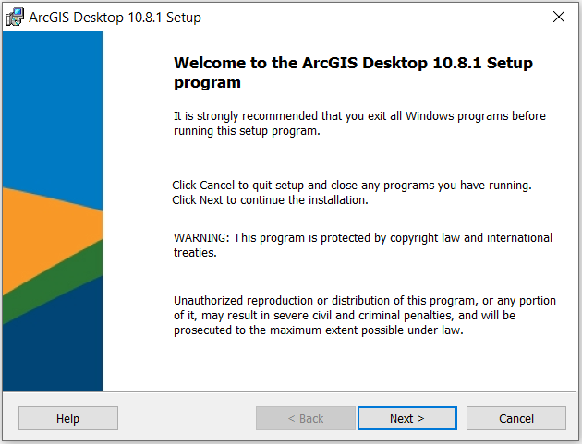This screenshot has height=444, width=582.
Task: Click empty title bar area
Action: [x=371, y=17]
